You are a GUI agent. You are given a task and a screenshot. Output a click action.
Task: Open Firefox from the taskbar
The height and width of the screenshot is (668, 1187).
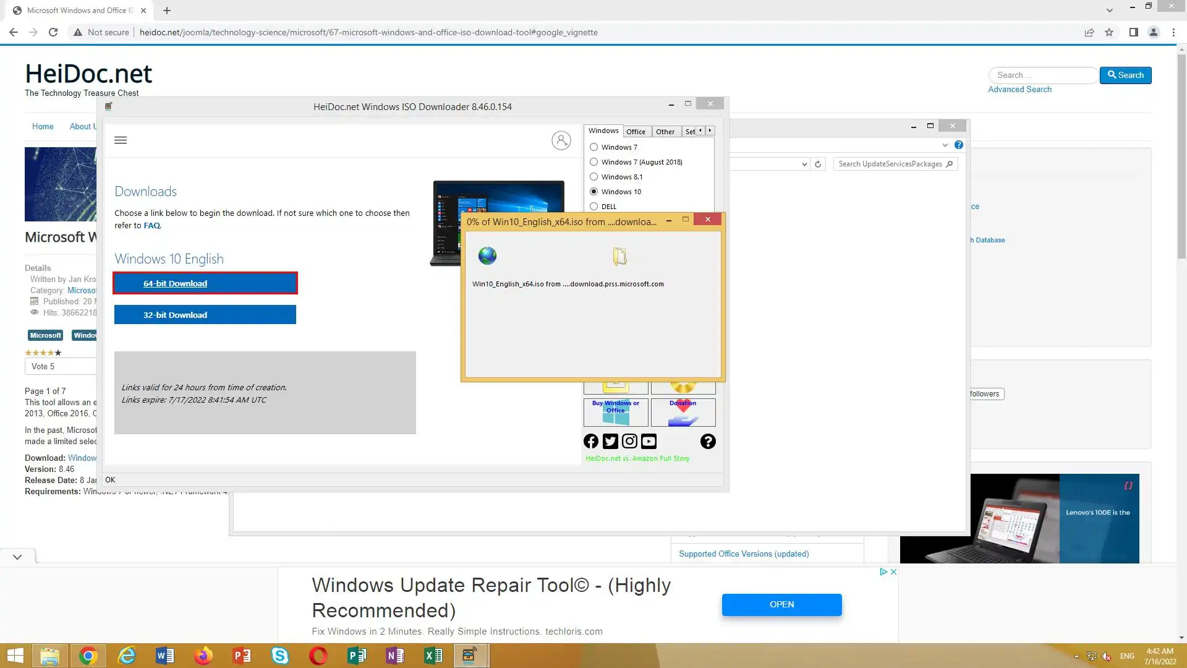click(203, 656)
